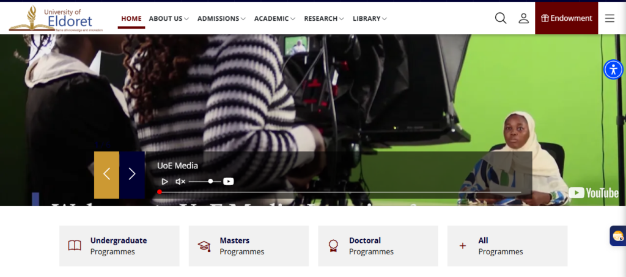The width and height of the screenshot is (626, 277).
Task: Toggle the muted speaker icon
Action: point(180,181)
